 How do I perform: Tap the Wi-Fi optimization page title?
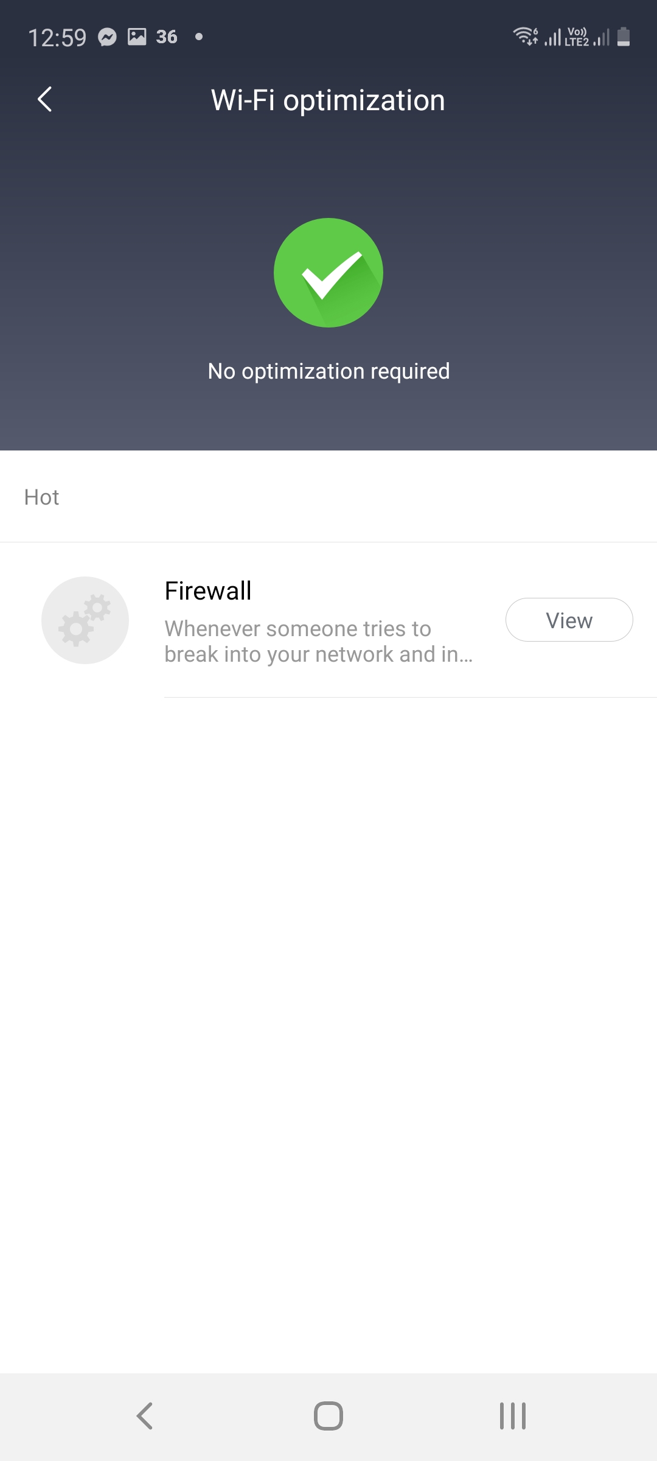tap(328, 100)
